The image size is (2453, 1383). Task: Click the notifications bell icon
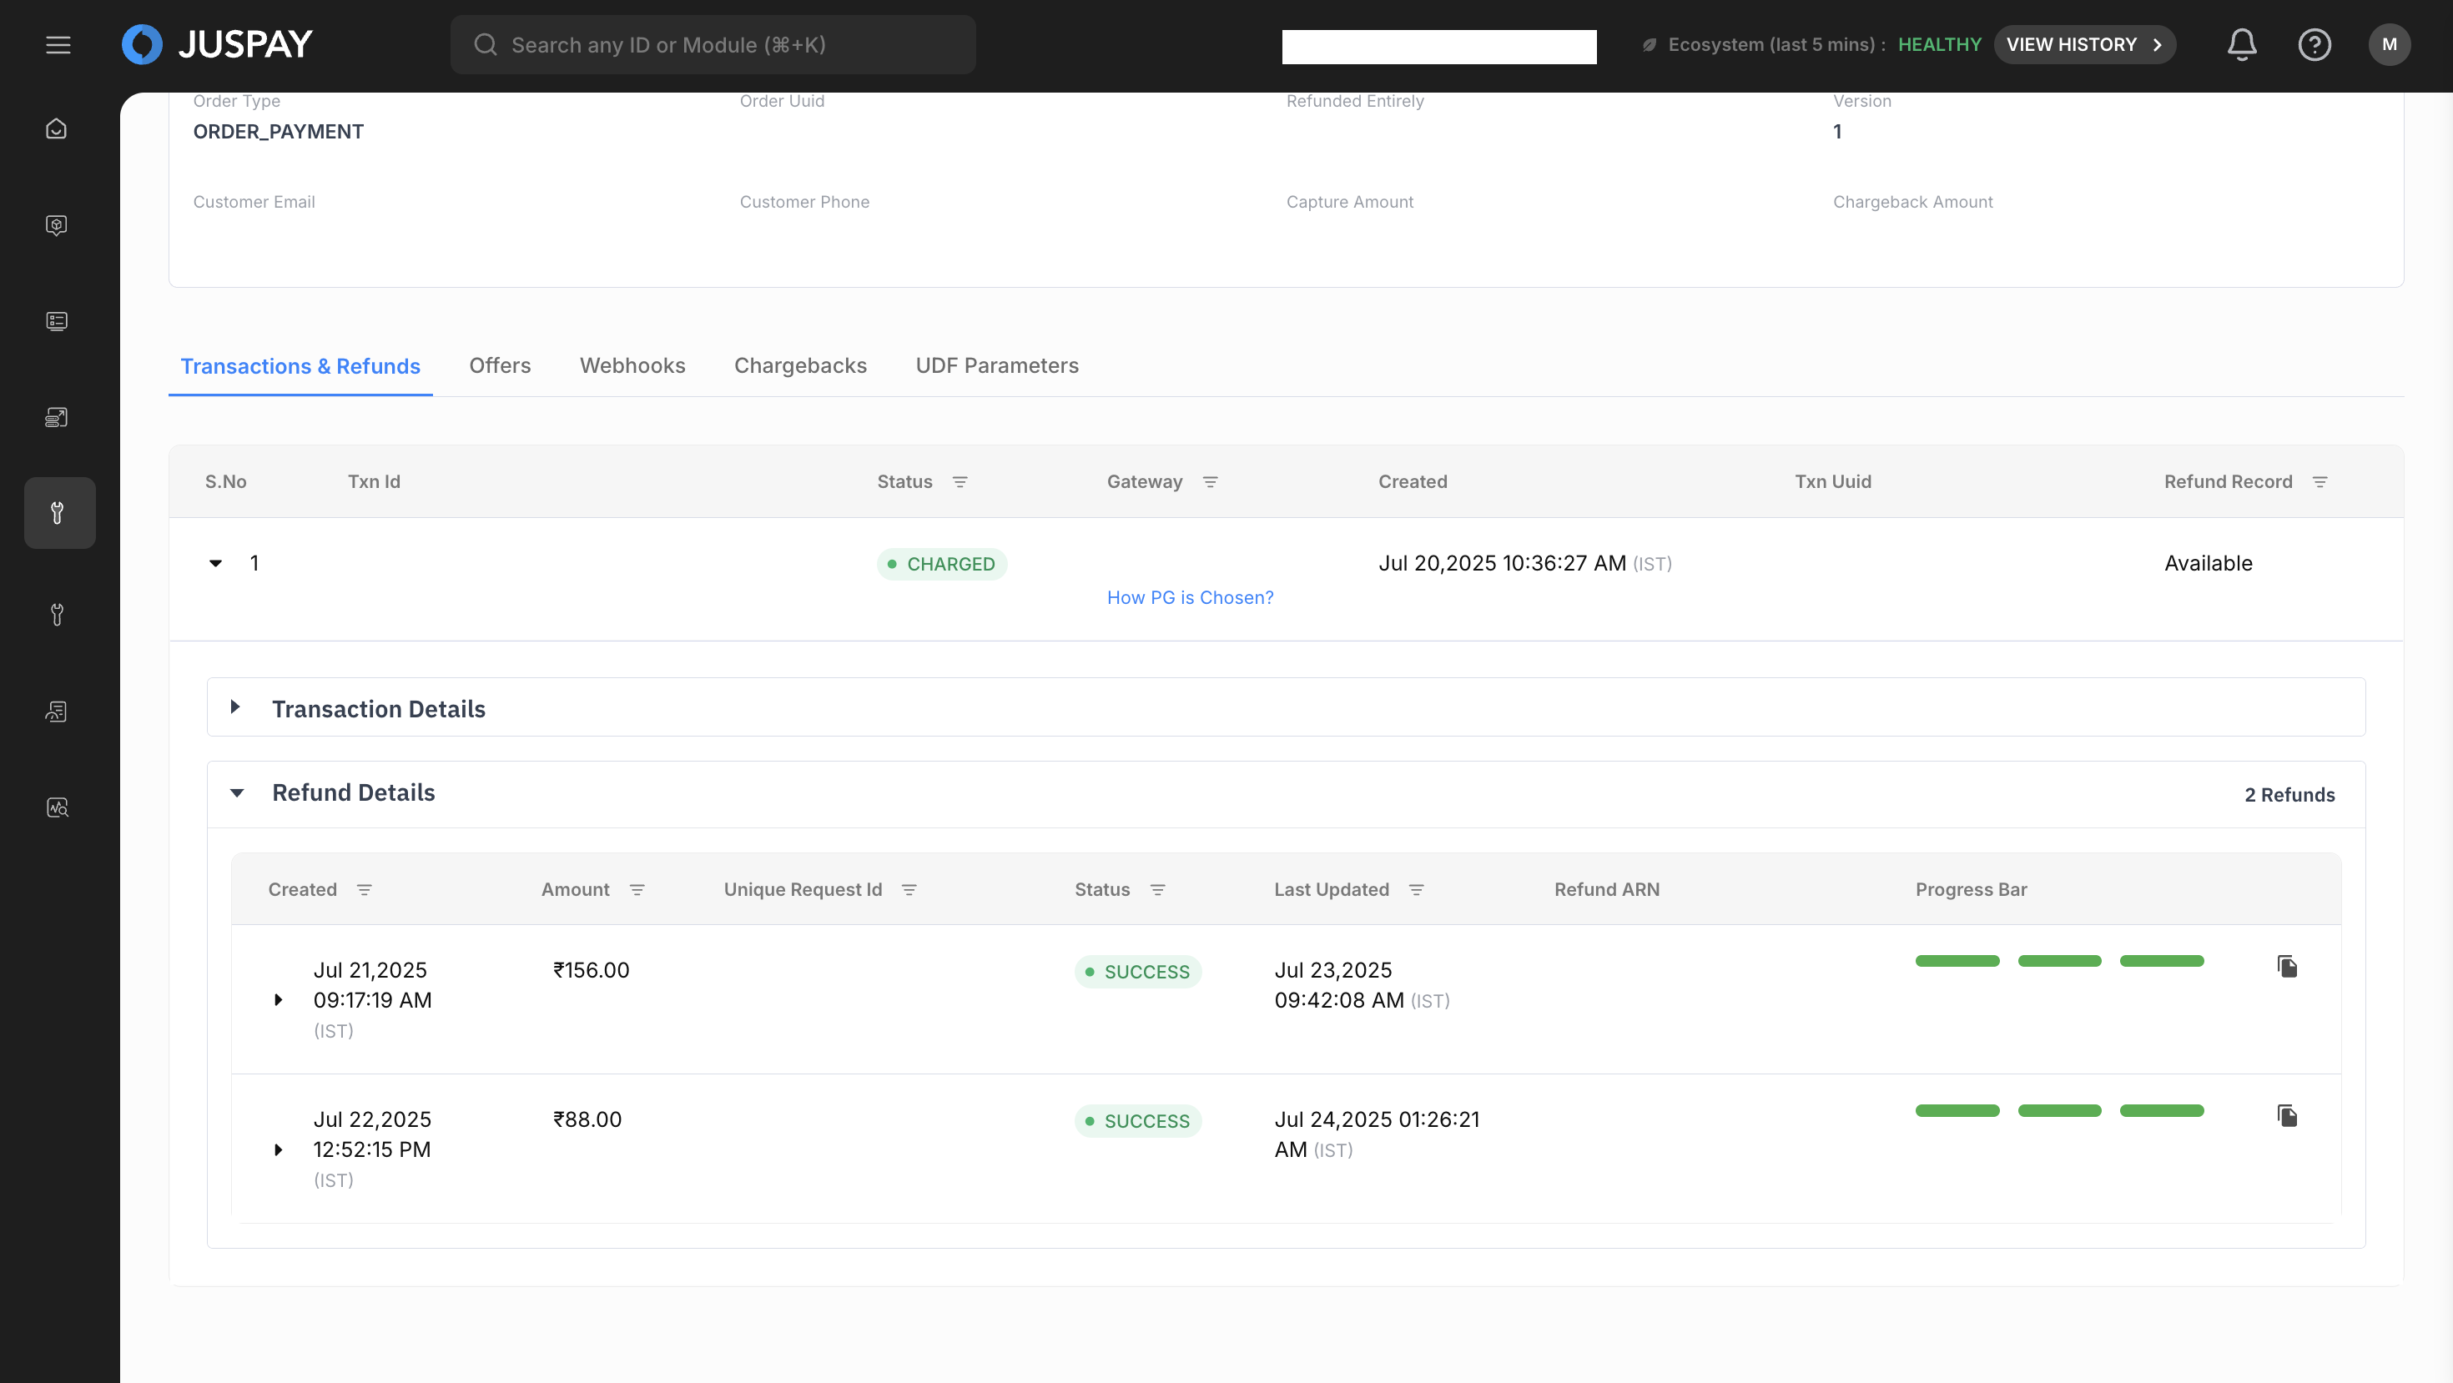2242,45
